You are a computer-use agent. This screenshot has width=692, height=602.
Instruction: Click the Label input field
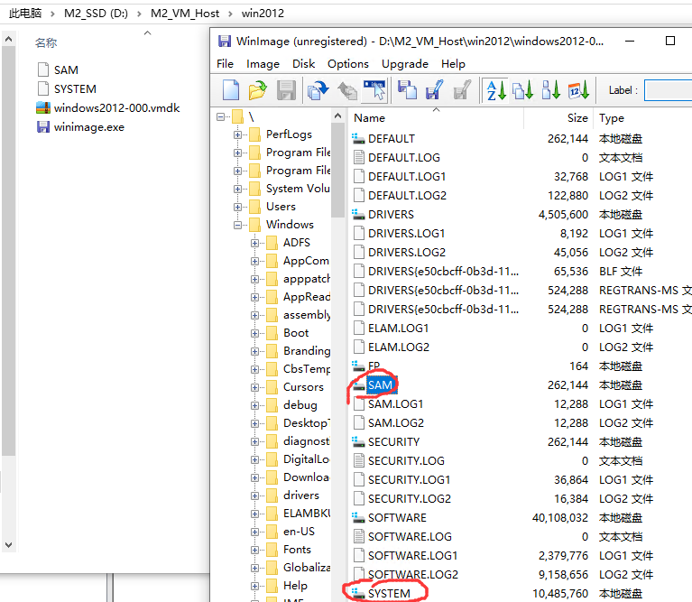(x=668, y=90)
